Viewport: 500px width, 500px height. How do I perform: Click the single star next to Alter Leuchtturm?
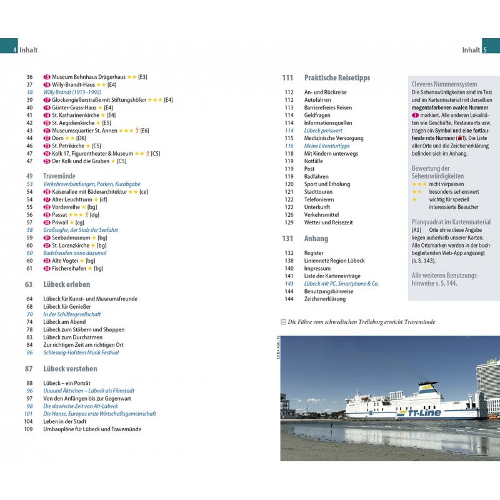click(x=96, y=199)
